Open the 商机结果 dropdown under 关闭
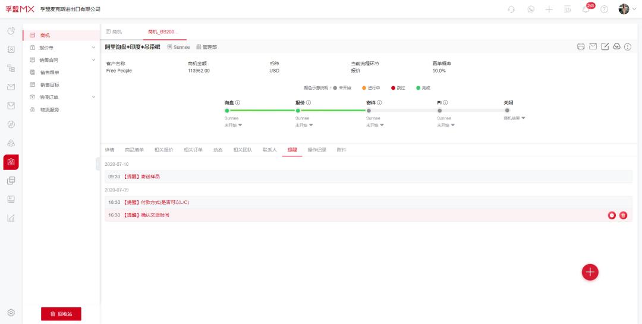 (515, 118)
